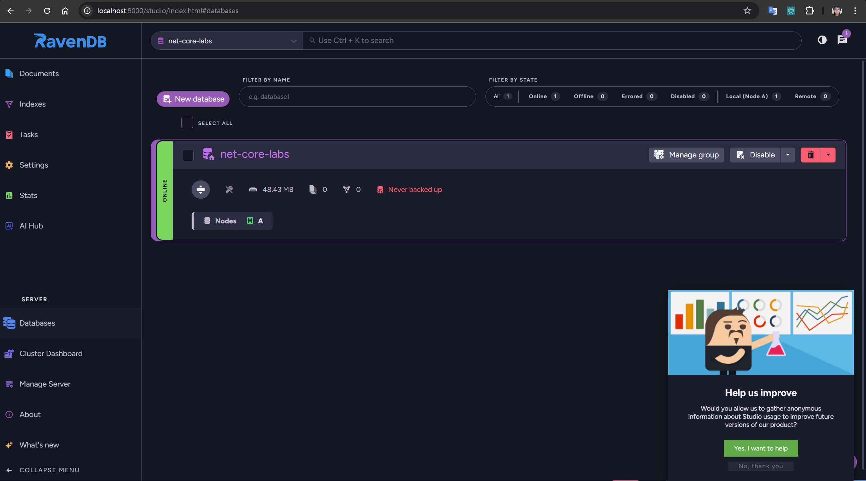Open the net-core-labs database selector dropdown

click(x=227, y=41)
